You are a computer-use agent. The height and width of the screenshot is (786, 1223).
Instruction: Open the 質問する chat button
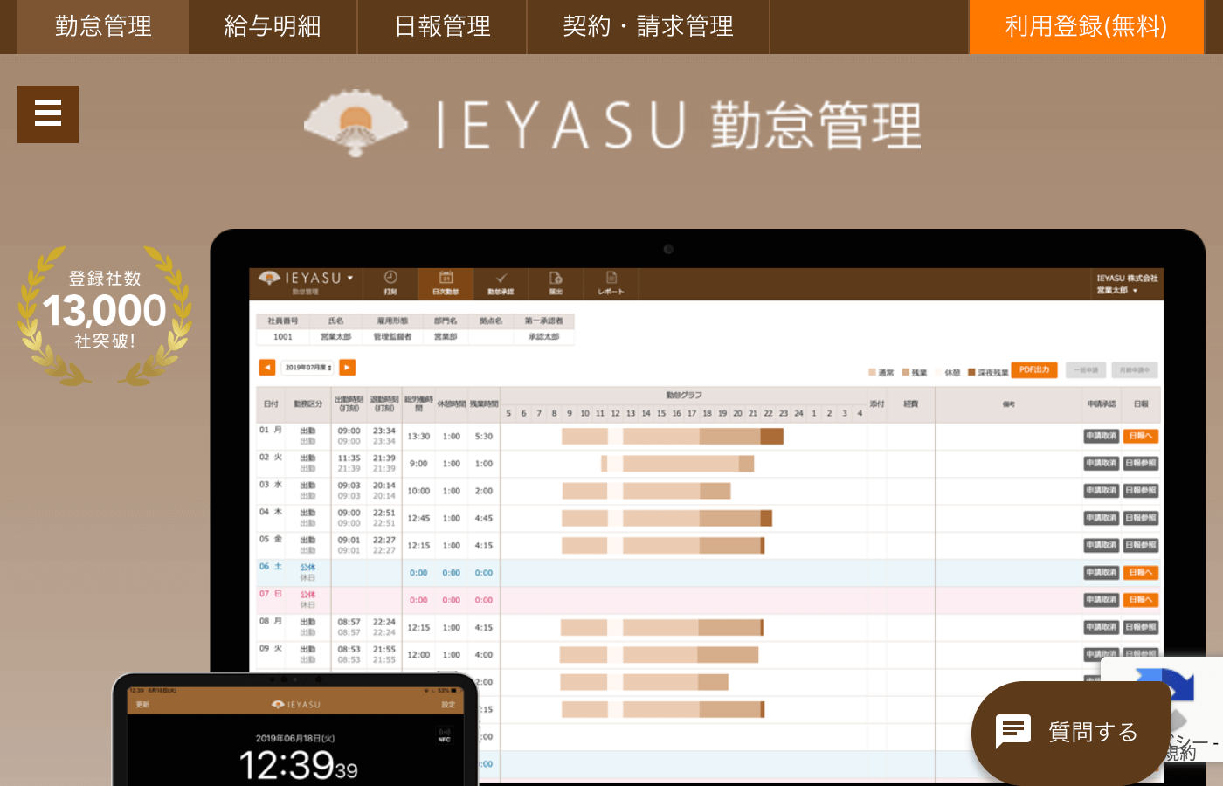coord(1071,732)
